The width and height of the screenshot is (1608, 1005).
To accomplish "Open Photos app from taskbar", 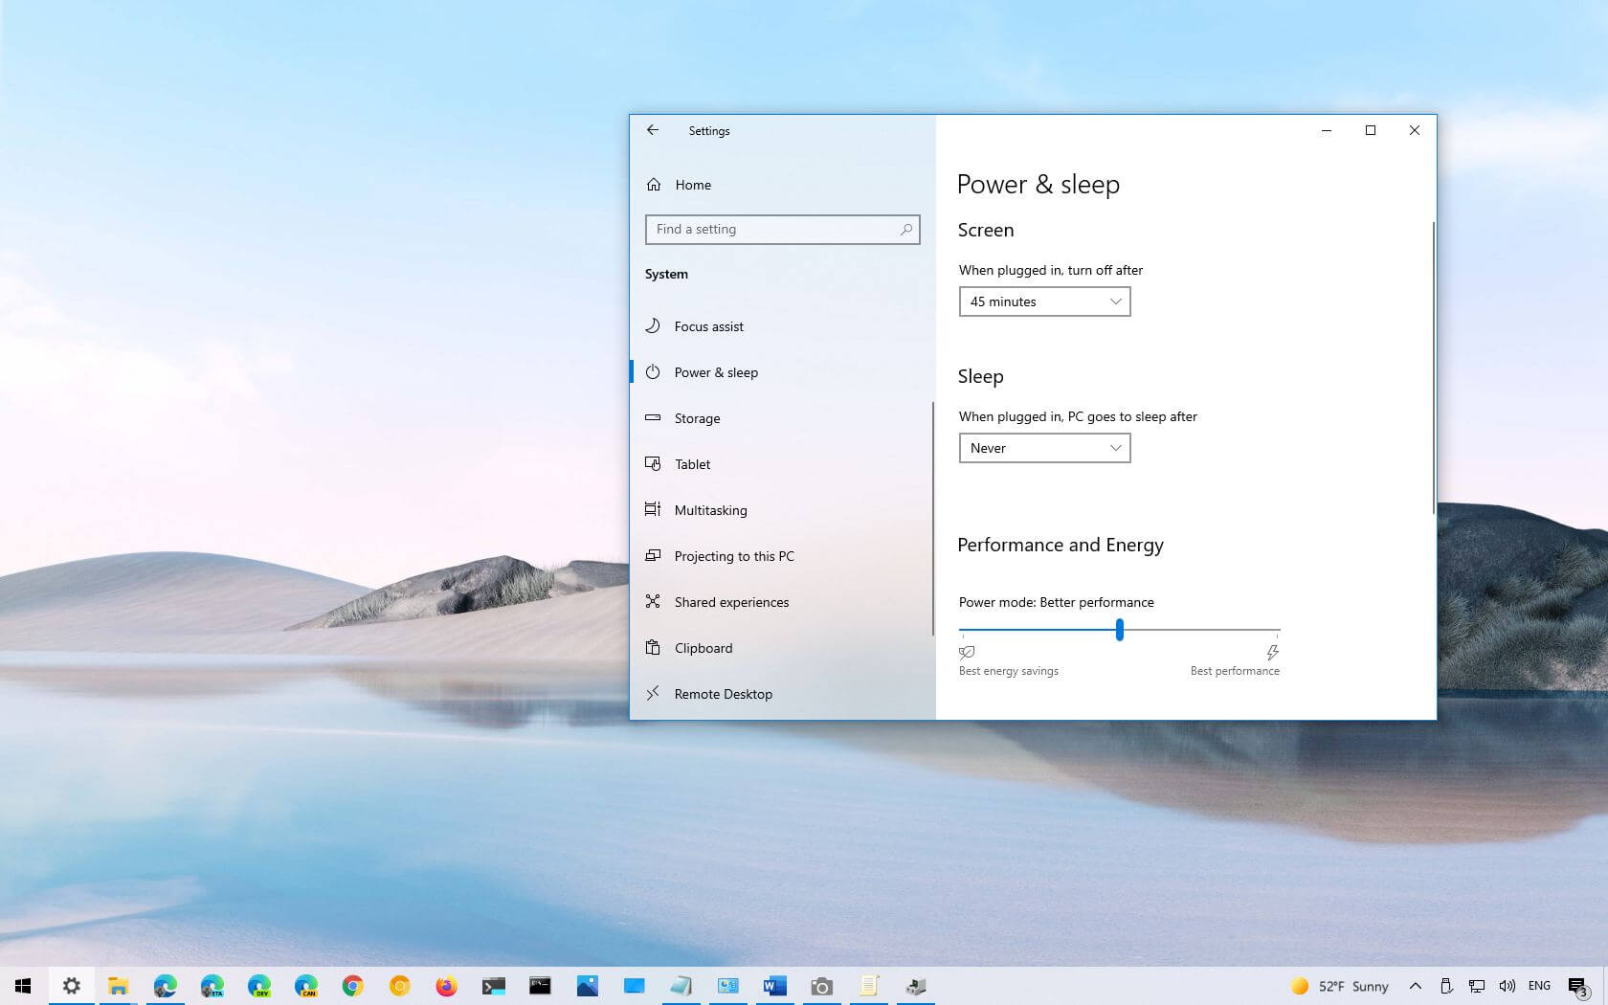I will tap(587, 986).
